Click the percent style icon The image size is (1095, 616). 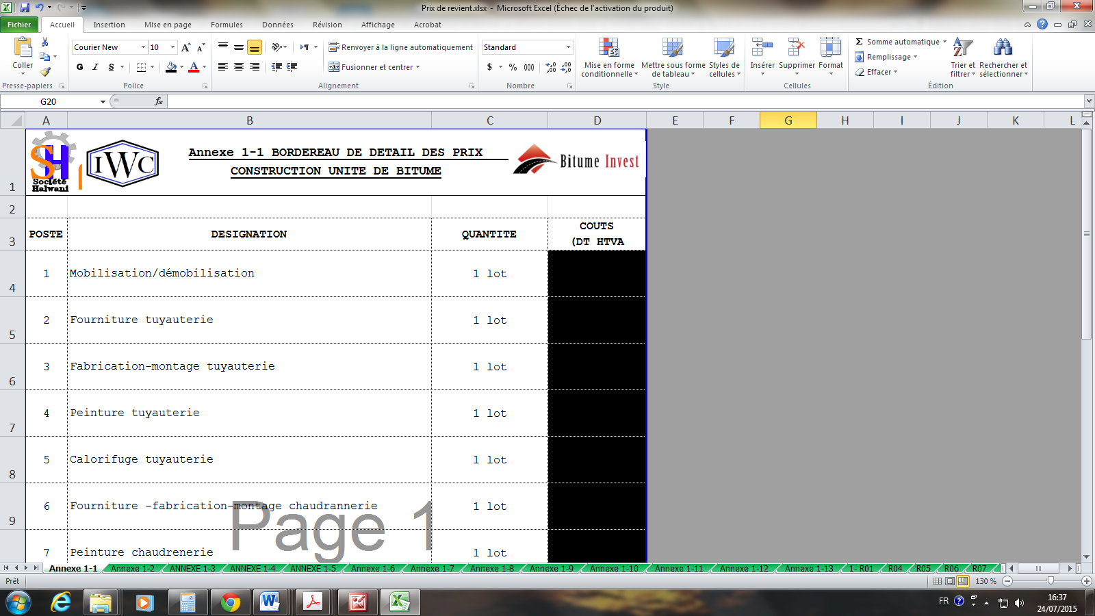click(x=513, y=67)
